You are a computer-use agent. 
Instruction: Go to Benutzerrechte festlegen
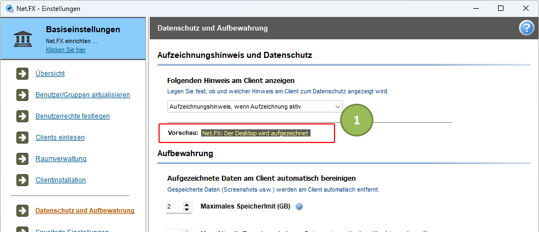tap(73, 116)
